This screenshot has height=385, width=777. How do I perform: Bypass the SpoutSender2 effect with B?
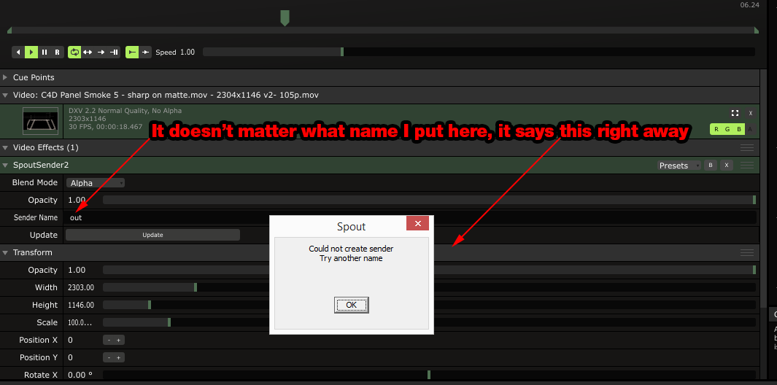tap(711, 166)
